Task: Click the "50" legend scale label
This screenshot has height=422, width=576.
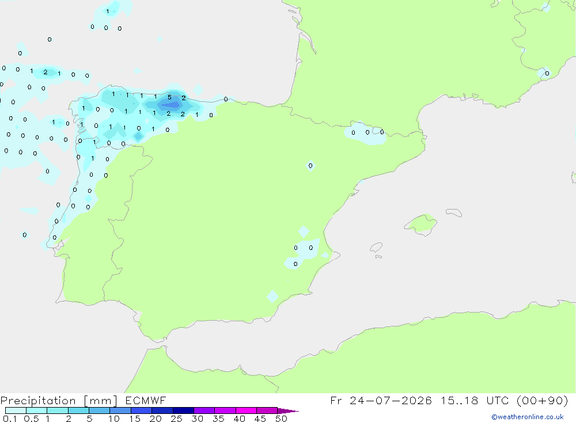Action: coord(282,419)
